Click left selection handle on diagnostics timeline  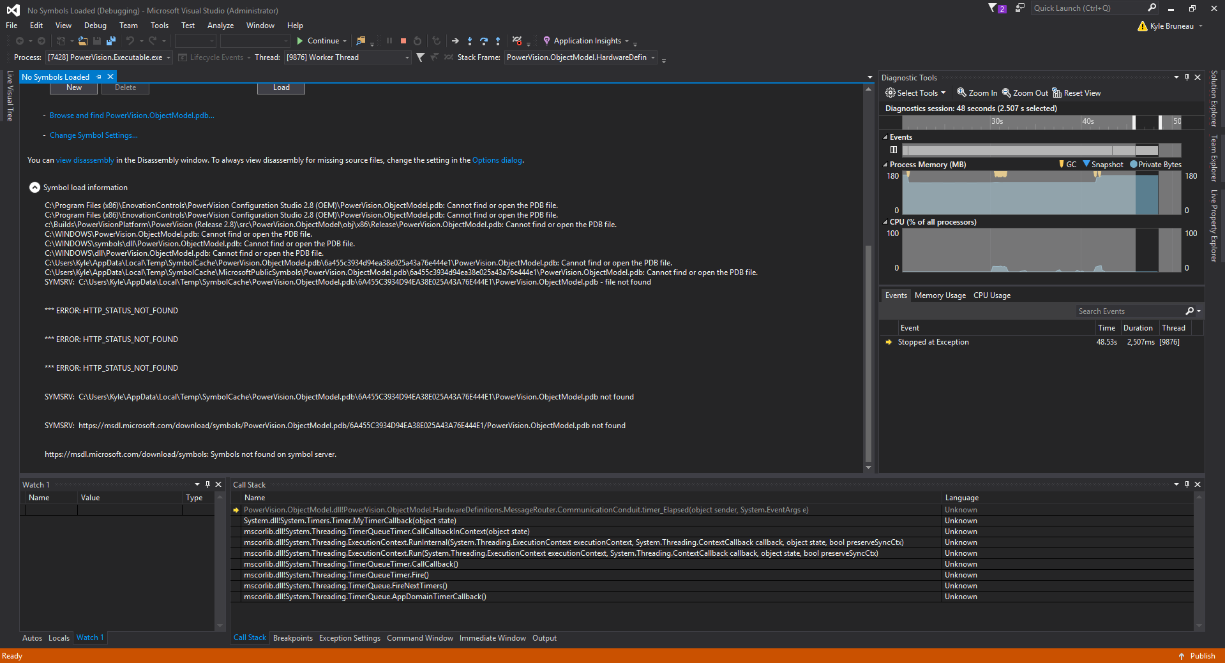1134,122
